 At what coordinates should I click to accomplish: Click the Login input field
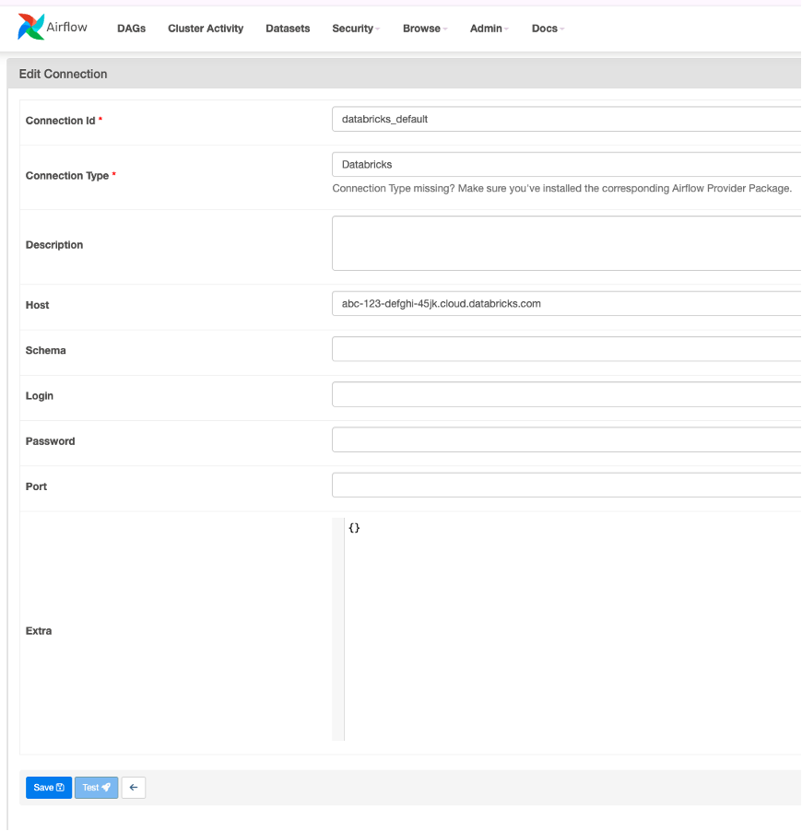567,394
